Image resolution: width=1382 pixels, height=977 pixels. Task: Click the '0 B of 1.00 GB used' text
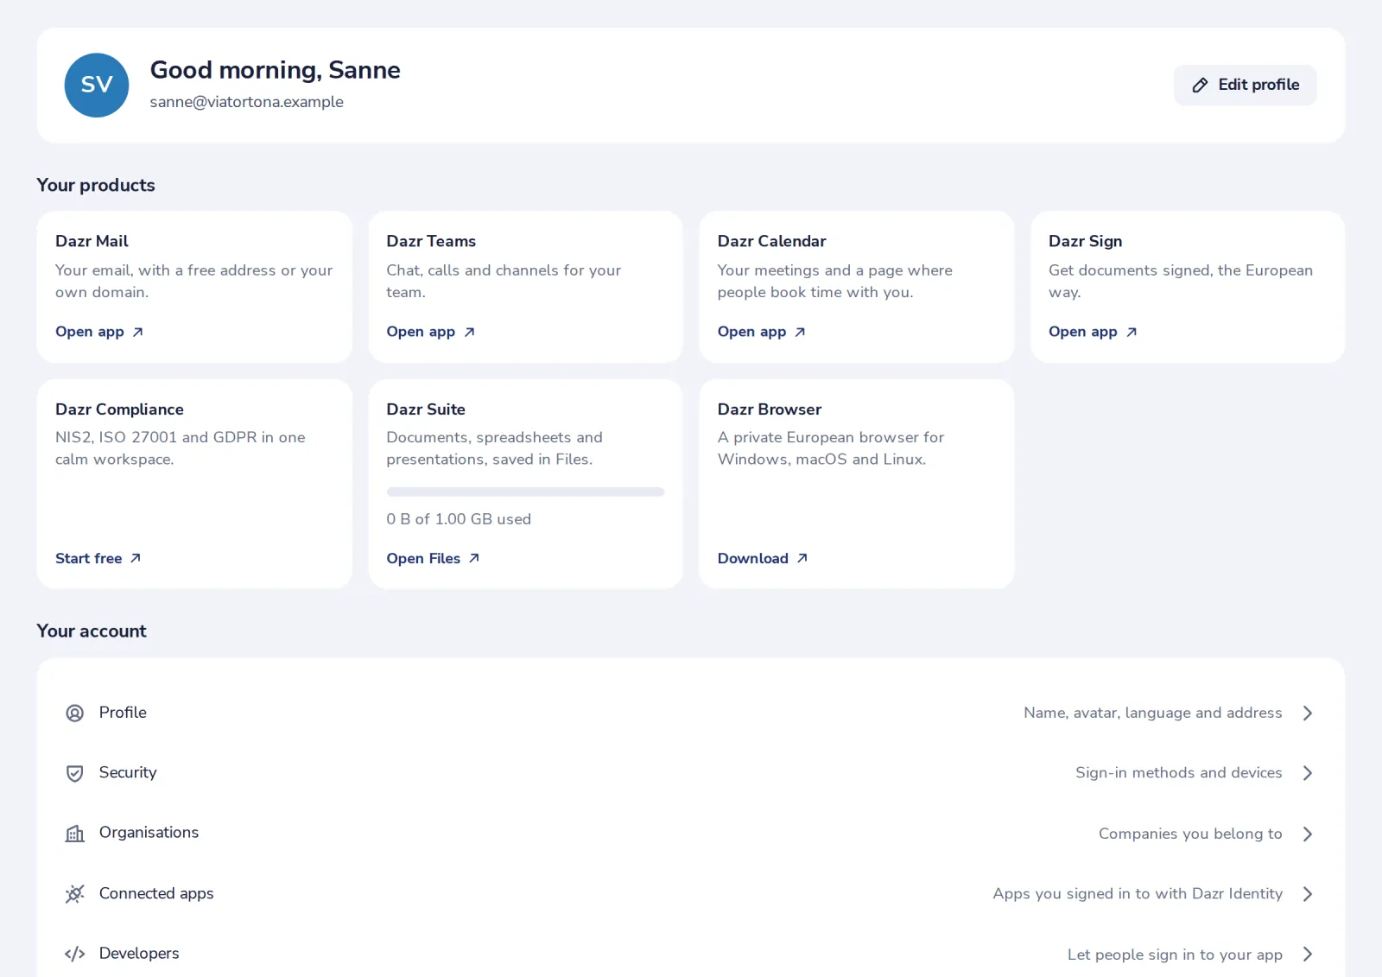pyautogui.click(x=459, y=519)
